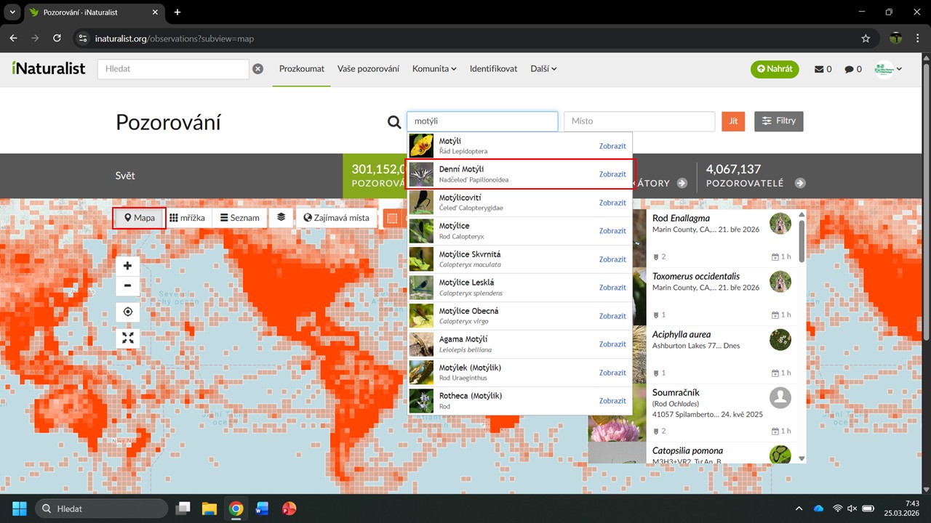
Task: Click the locate-me target icon
Action: (127, 312)
